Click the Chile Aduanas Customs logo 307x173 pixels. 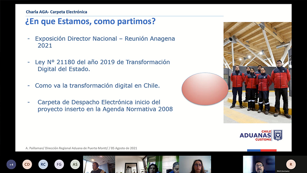point(261,135)
